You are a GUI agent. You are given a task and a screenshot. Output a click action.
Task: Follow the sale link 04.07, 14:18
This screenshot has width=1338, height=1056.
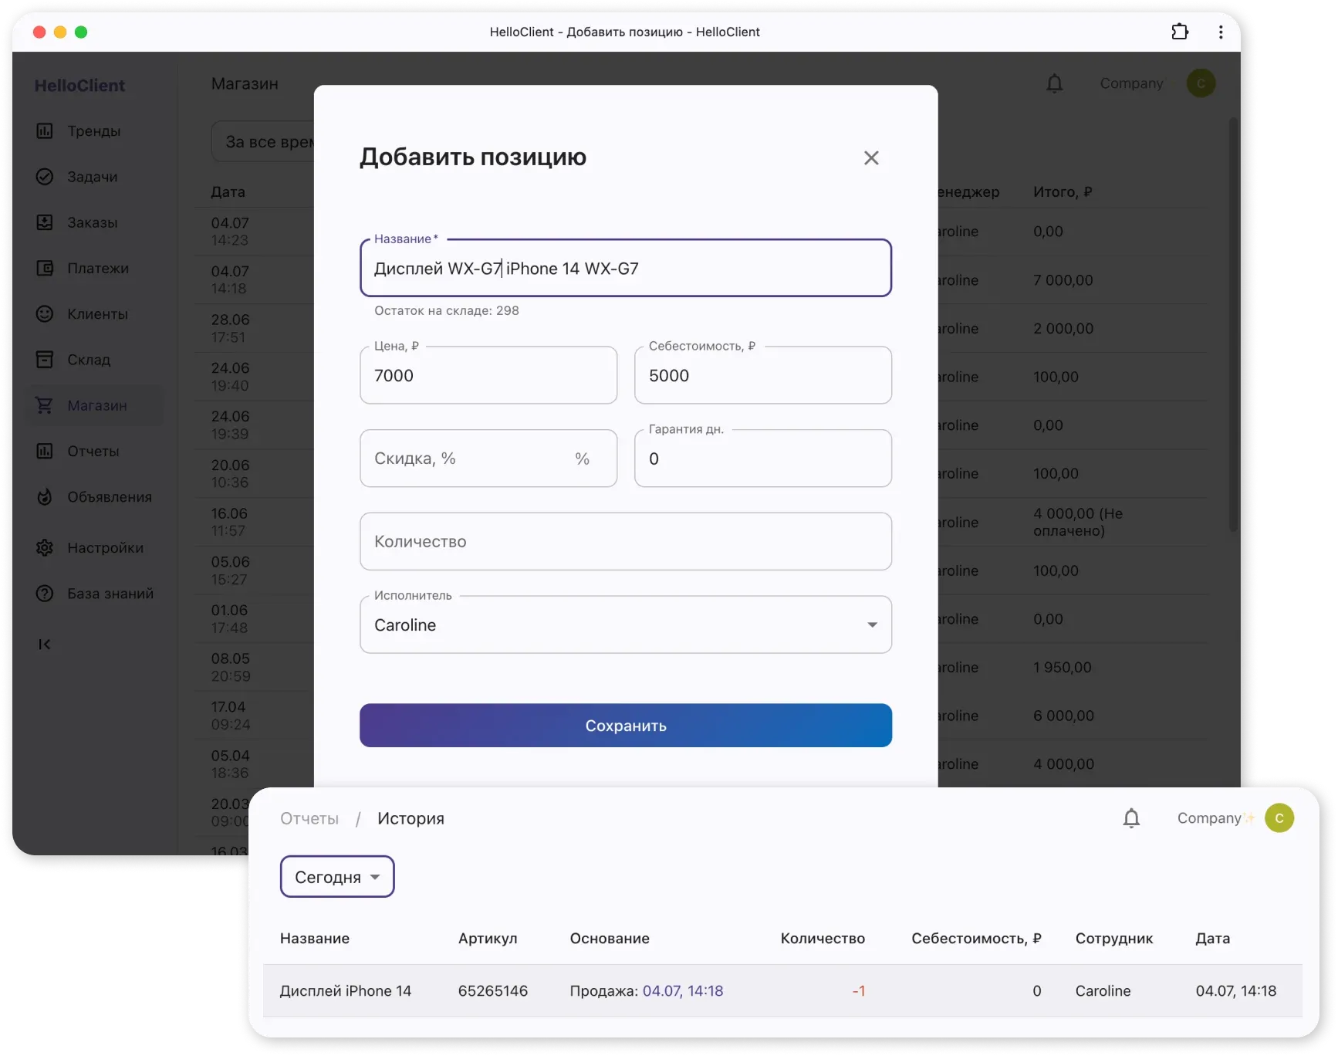683,991
